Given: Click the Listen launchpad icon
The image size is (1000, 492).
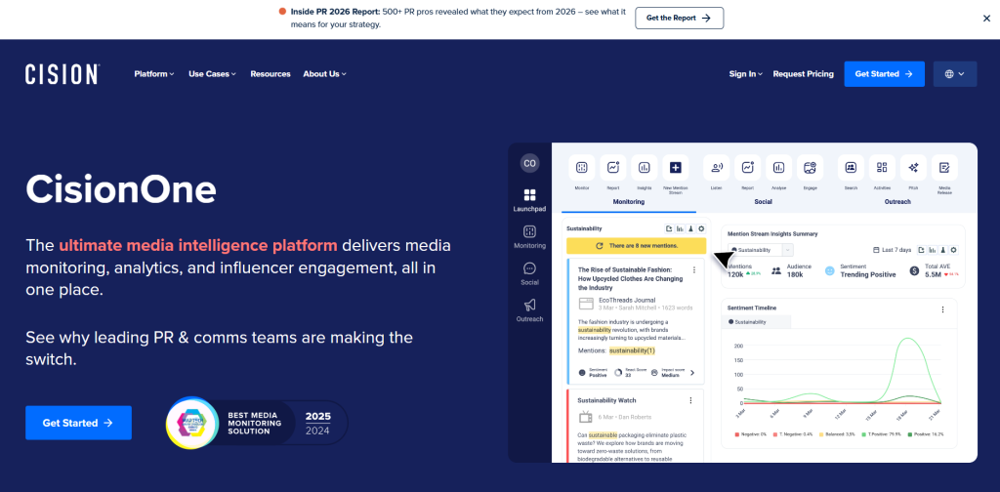Looking at the screenshot, I should click(x=716, y=168).
